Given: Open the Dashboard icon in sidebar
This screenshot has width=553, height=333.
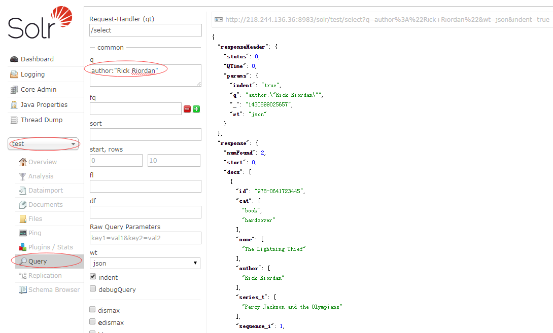Looking at the screenshot, I should tap(14, 59).
